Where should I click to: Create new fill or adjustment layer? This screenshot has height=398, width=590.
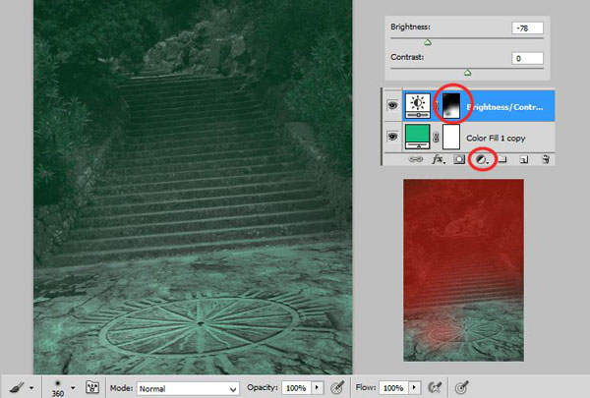tap(482, 160)
